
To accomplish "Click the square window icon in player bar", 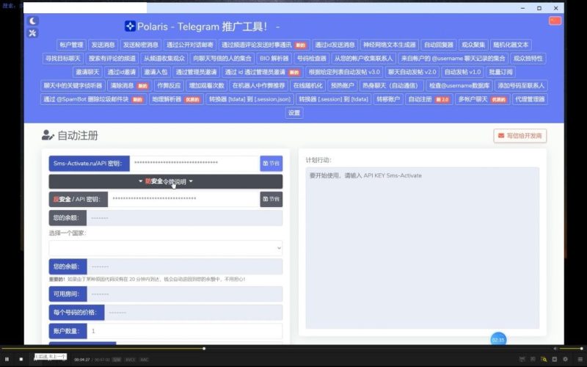I will pos(555,359).
